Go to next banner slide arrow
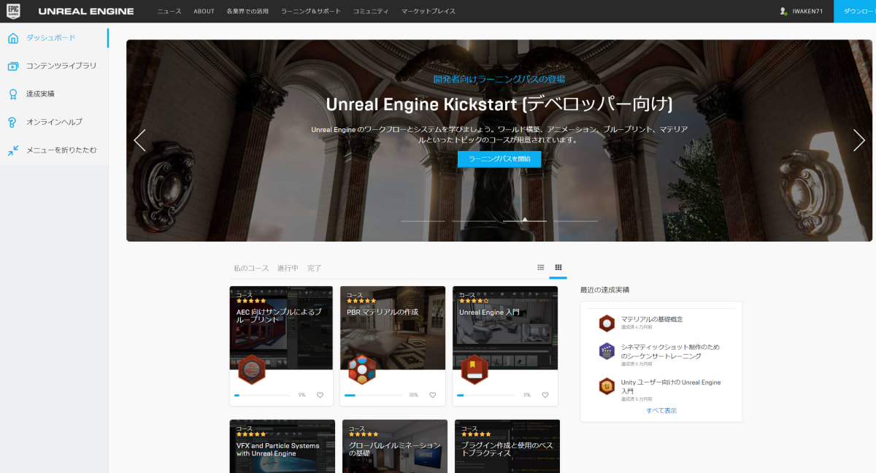 tap(859, 140)
